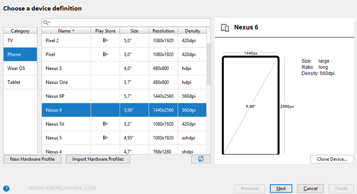Click the blue help question mark icon
357x194 pixels.
pyautogui.click(x=6, y=188)
